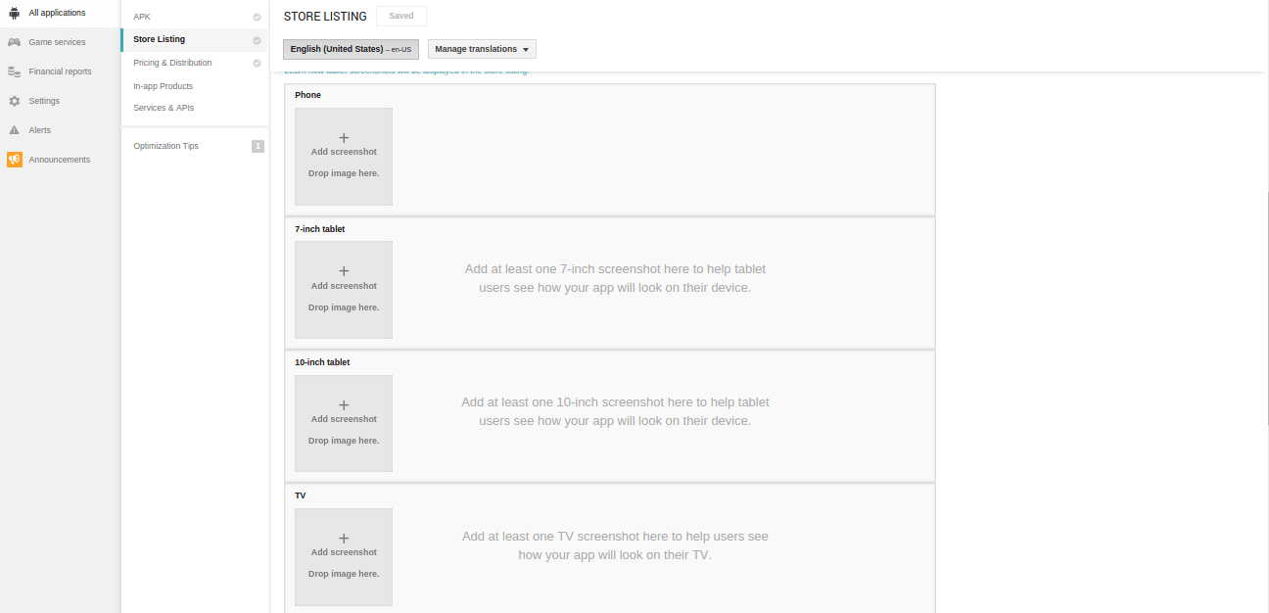Open Financial reports in the sidebar
Screen dimensions: 1269x613
tap(60, 71)
